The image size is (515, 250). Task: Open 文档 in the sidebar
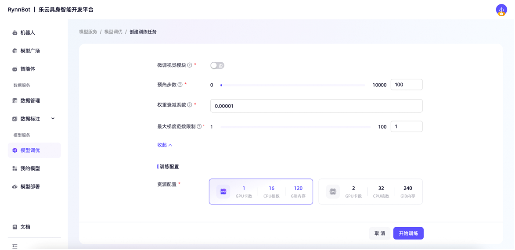(34, 227)
